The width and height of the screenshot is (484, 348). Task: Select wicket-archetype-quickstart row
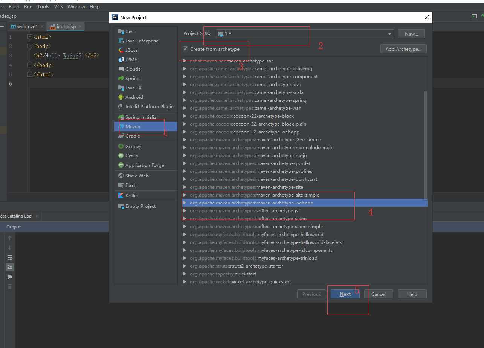click(305, 282)
